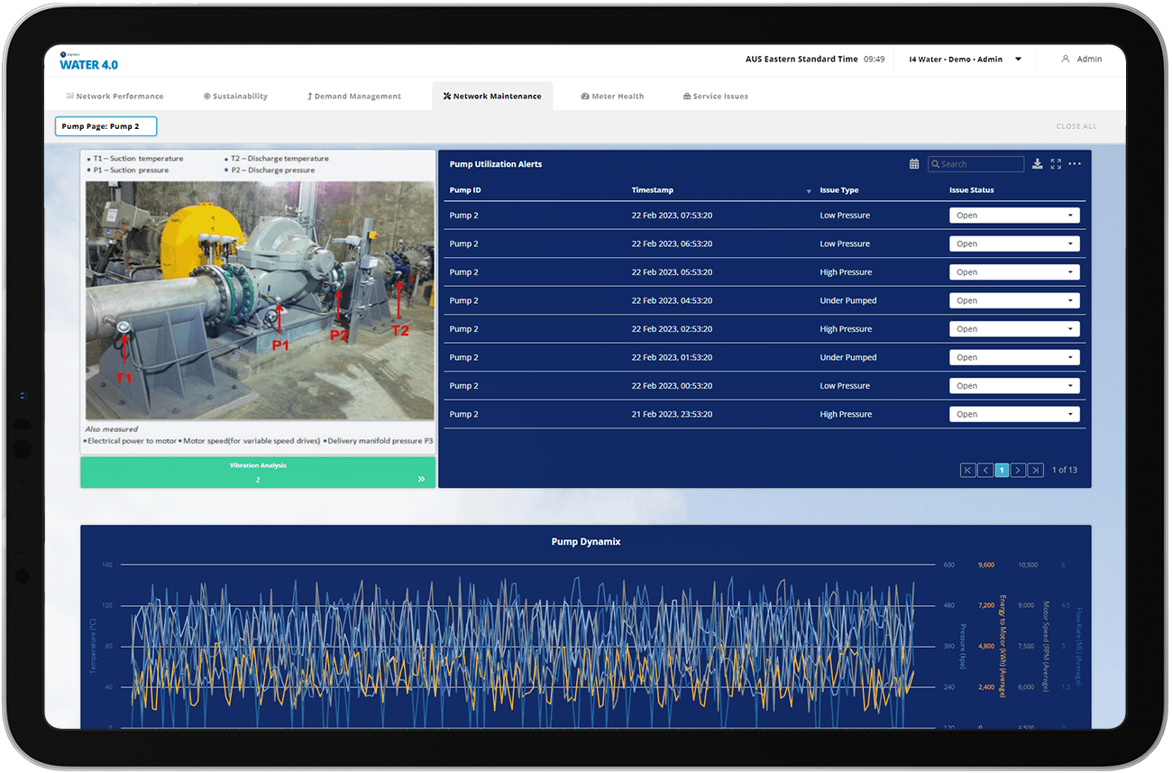Open the date filter calendar icon
The height and width of the screenshot is (773, 1172).
(914, 164)
